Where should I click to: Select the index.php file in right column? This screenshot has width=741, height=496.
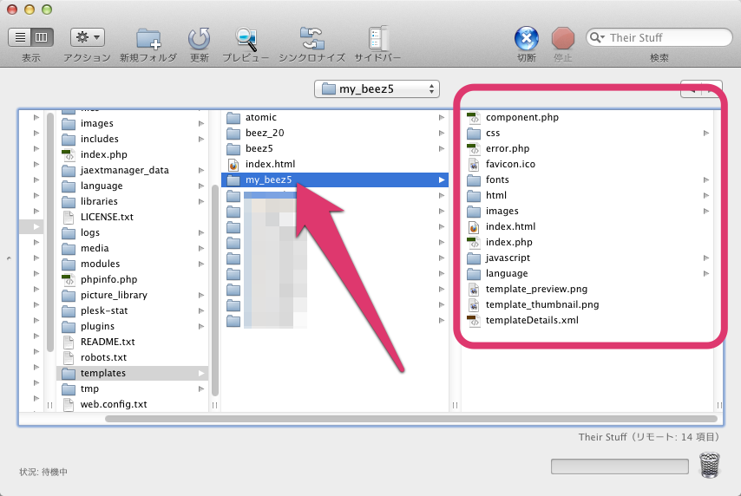click(x=508, y=242)
